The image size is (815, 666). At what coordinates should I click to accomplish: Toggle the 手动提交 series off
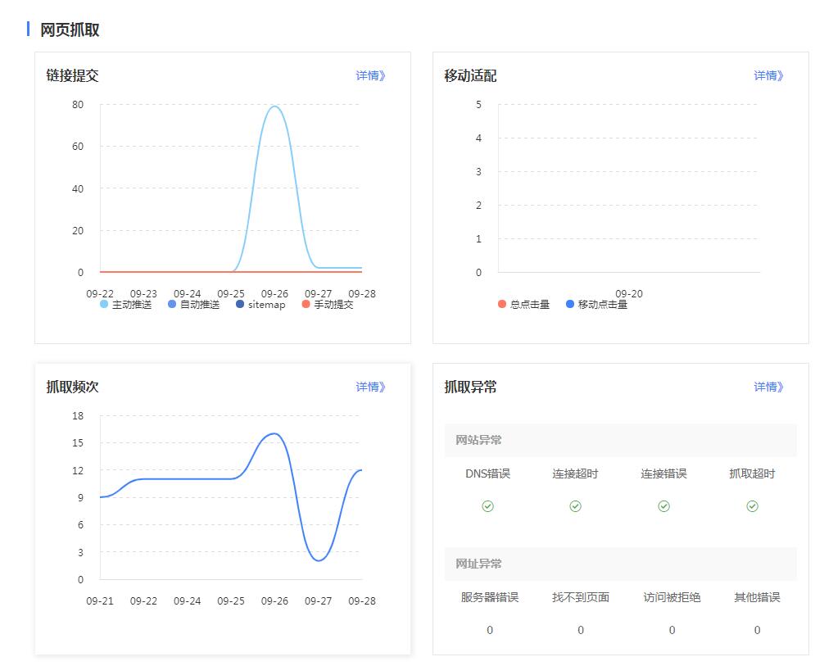[305, 304]
